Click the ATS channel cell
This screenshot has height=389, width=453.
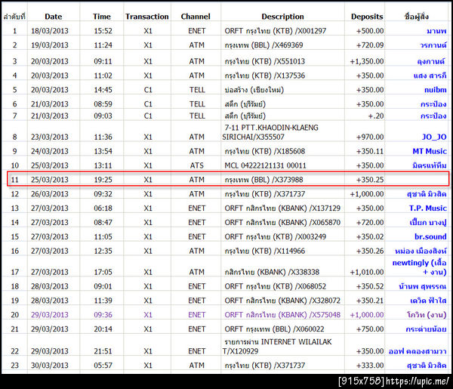click(197, 165)
